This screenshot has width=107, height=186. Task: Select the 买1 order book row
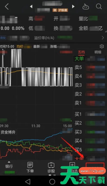[90, 114]
